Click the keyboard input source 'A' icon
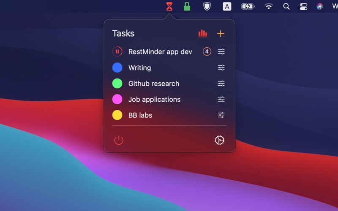Image resolution: width=338 pixels, height=211 pixels. [227, 6]
